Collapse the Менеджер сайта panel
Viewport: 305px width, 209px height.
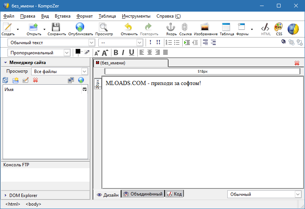pyautogui.click(x=6, y=63)
